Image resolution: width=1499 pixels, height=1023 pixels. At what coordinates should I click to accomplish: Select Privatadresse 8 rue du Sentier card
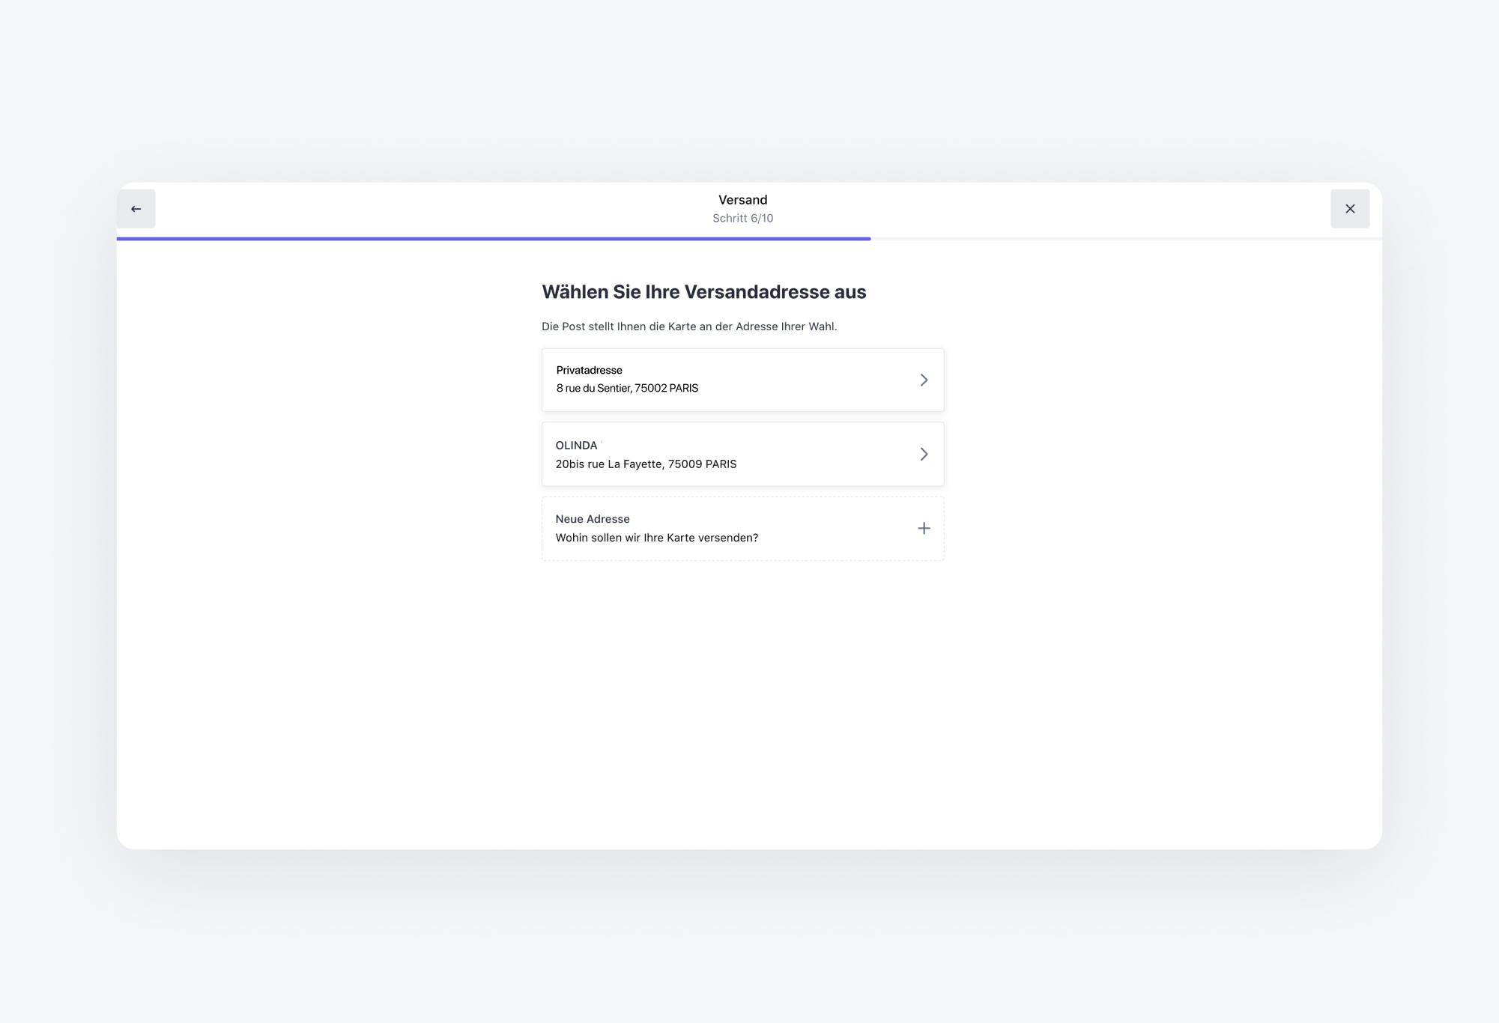(742, 380)
